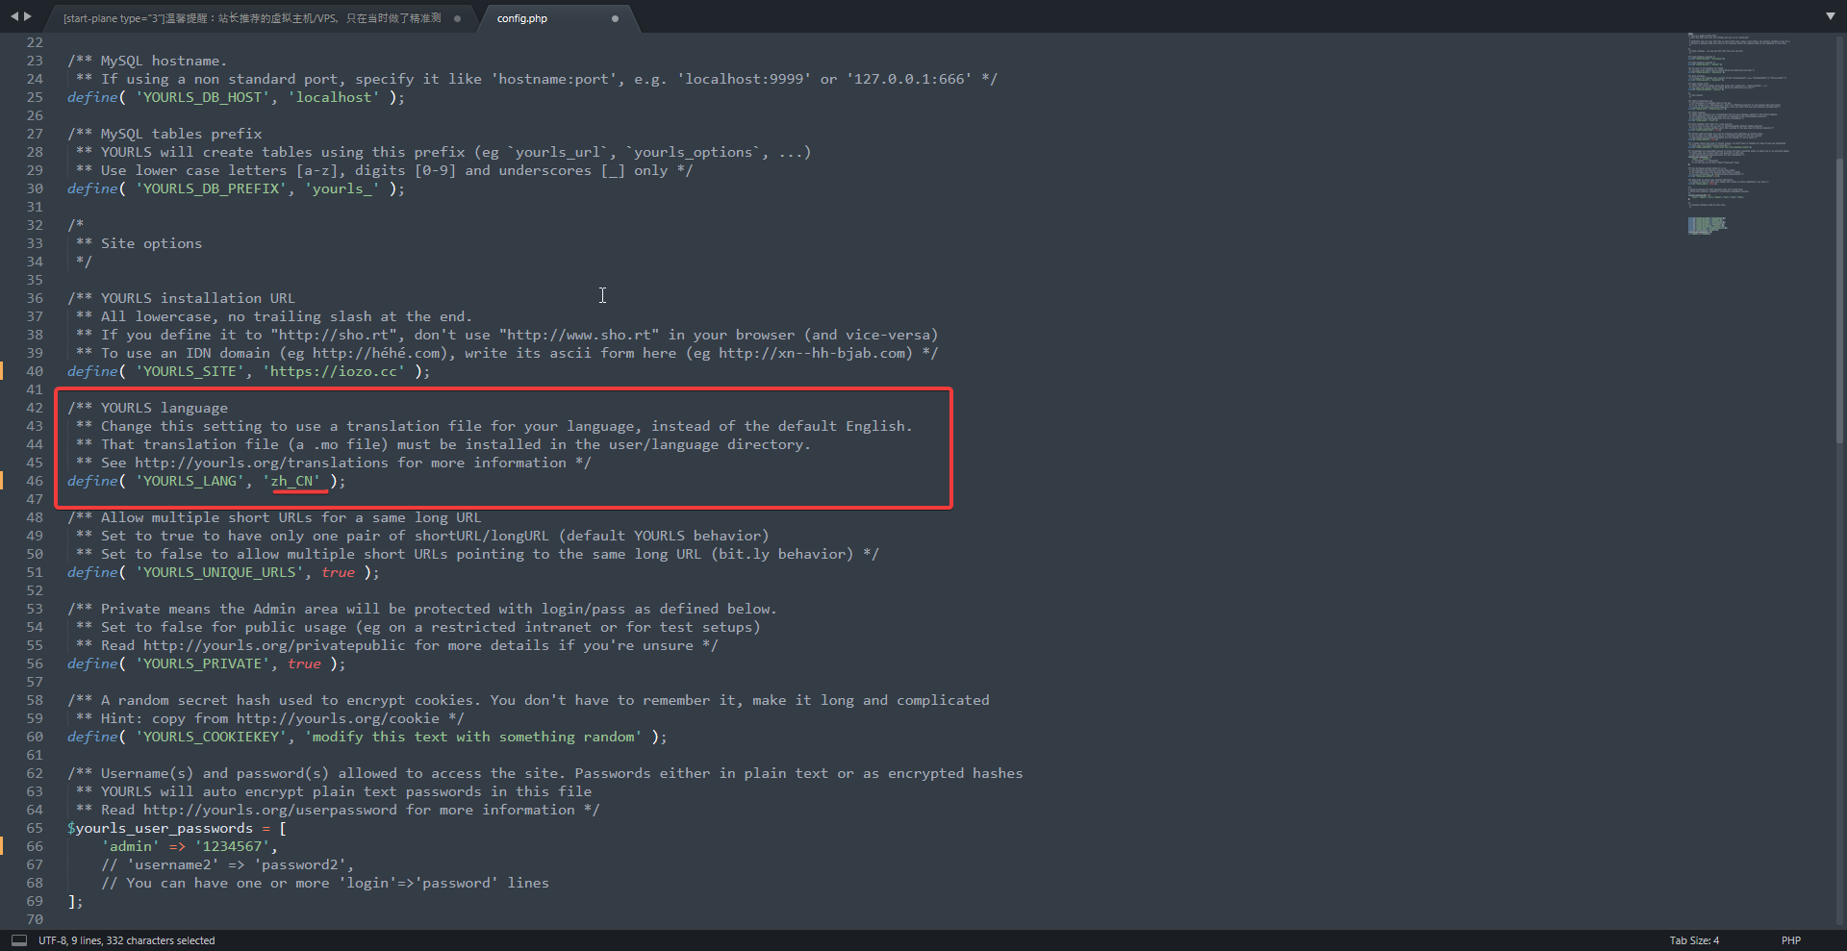1847x951 pixels.
Task: Click line number 46 in the gutter
Action: [35, 481]
